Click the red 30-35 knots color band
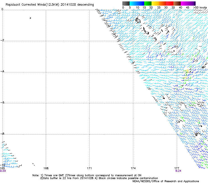 170,3
